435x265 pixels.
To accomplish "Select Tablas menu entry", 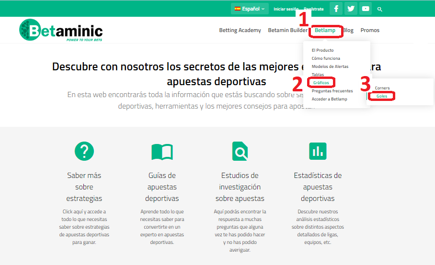I will [318, 75].
